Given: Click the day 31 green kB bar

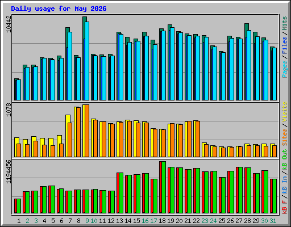Looking at the screenshot, I should click(275, 196).
